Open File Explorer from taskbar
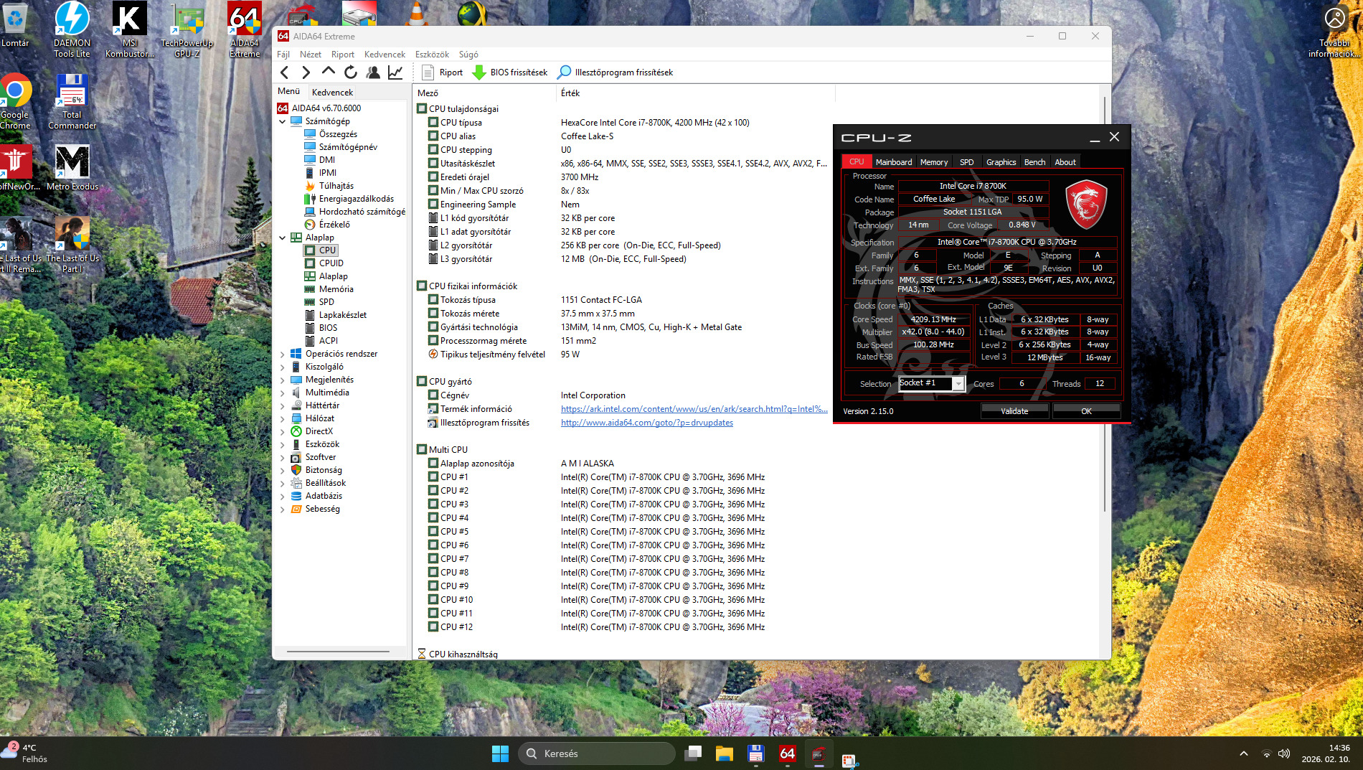1363x770 pixels. [724, 753]
